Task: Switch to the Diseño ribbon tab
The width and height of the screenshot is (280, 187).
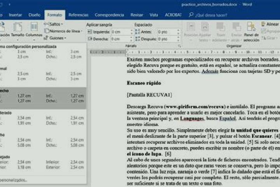Action: 35,15
